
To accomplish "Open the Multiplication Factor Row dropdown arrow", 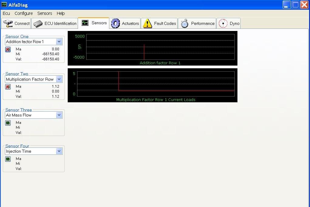I will click(59, 79).
